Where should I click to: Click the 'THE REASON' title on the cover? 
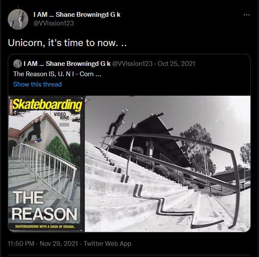tap(44, 206)
